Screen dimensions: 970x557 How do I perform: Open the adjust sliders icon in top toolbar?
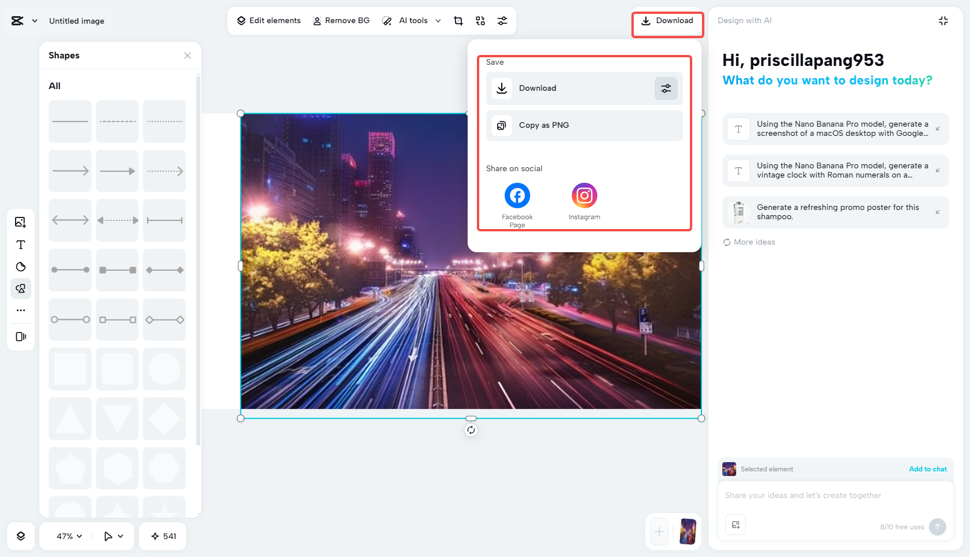(502, 21)
